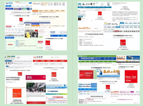Image resolution: width=143 pixels, height=106 pixels.
Task: Click the first item in the green UC navigation bar
Action: click(81, 62)
